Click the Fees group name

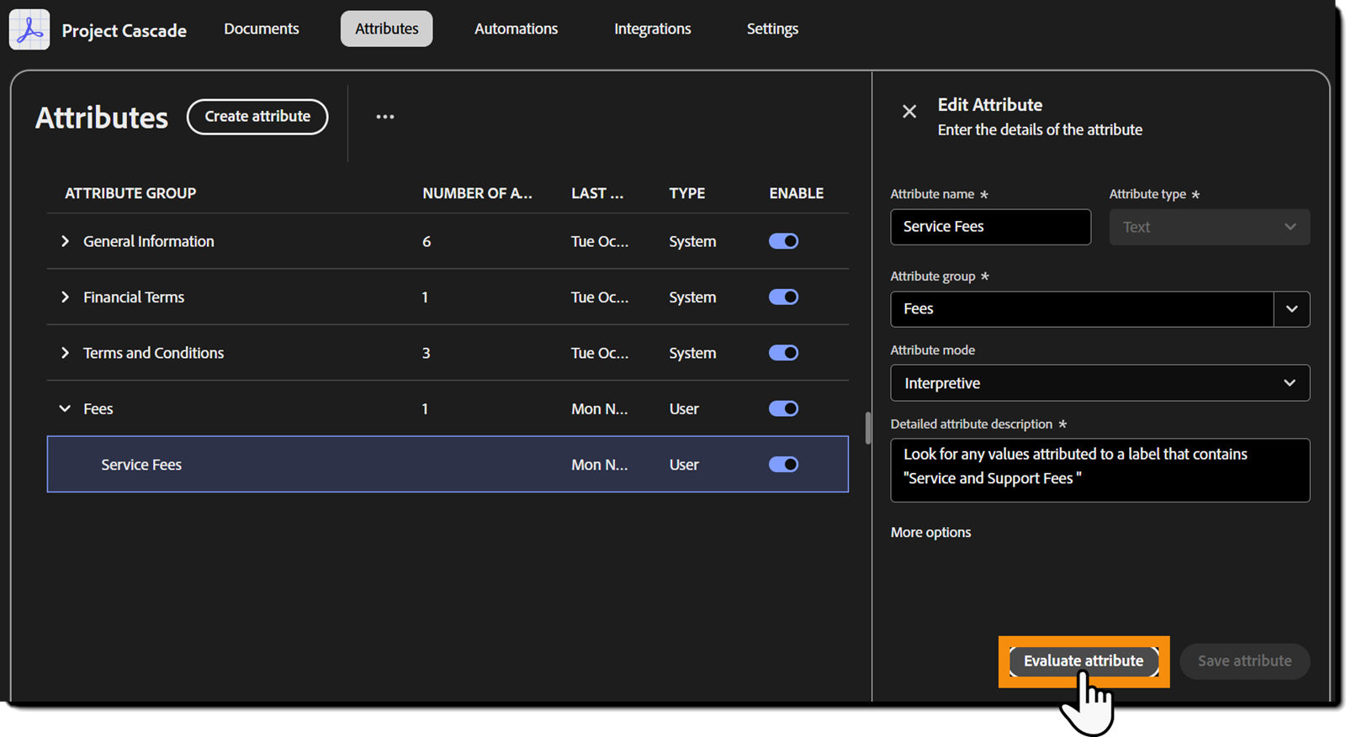coord(98,408)
